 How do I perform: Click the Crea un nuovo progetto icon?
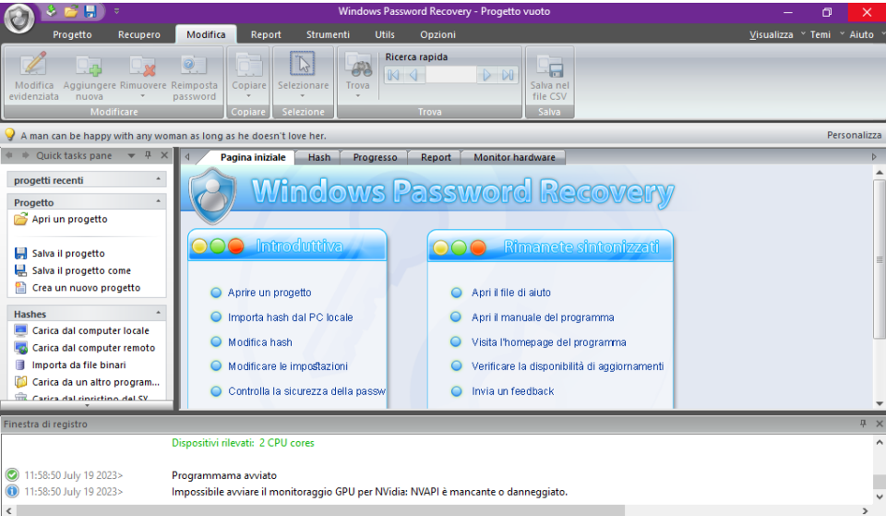pos(20,288)
